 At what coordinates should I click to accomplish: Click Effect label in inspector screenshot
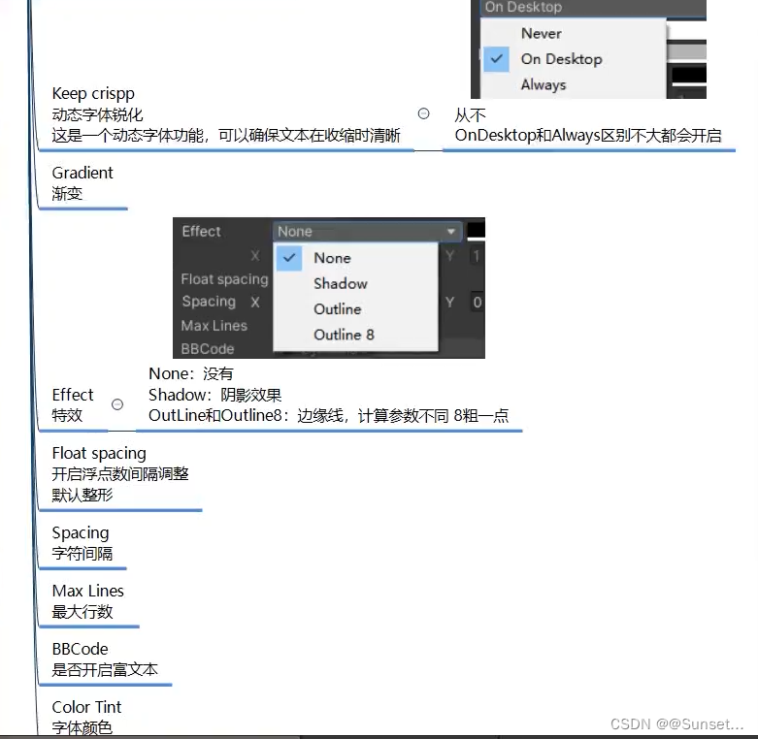click(x=201, y=232)
